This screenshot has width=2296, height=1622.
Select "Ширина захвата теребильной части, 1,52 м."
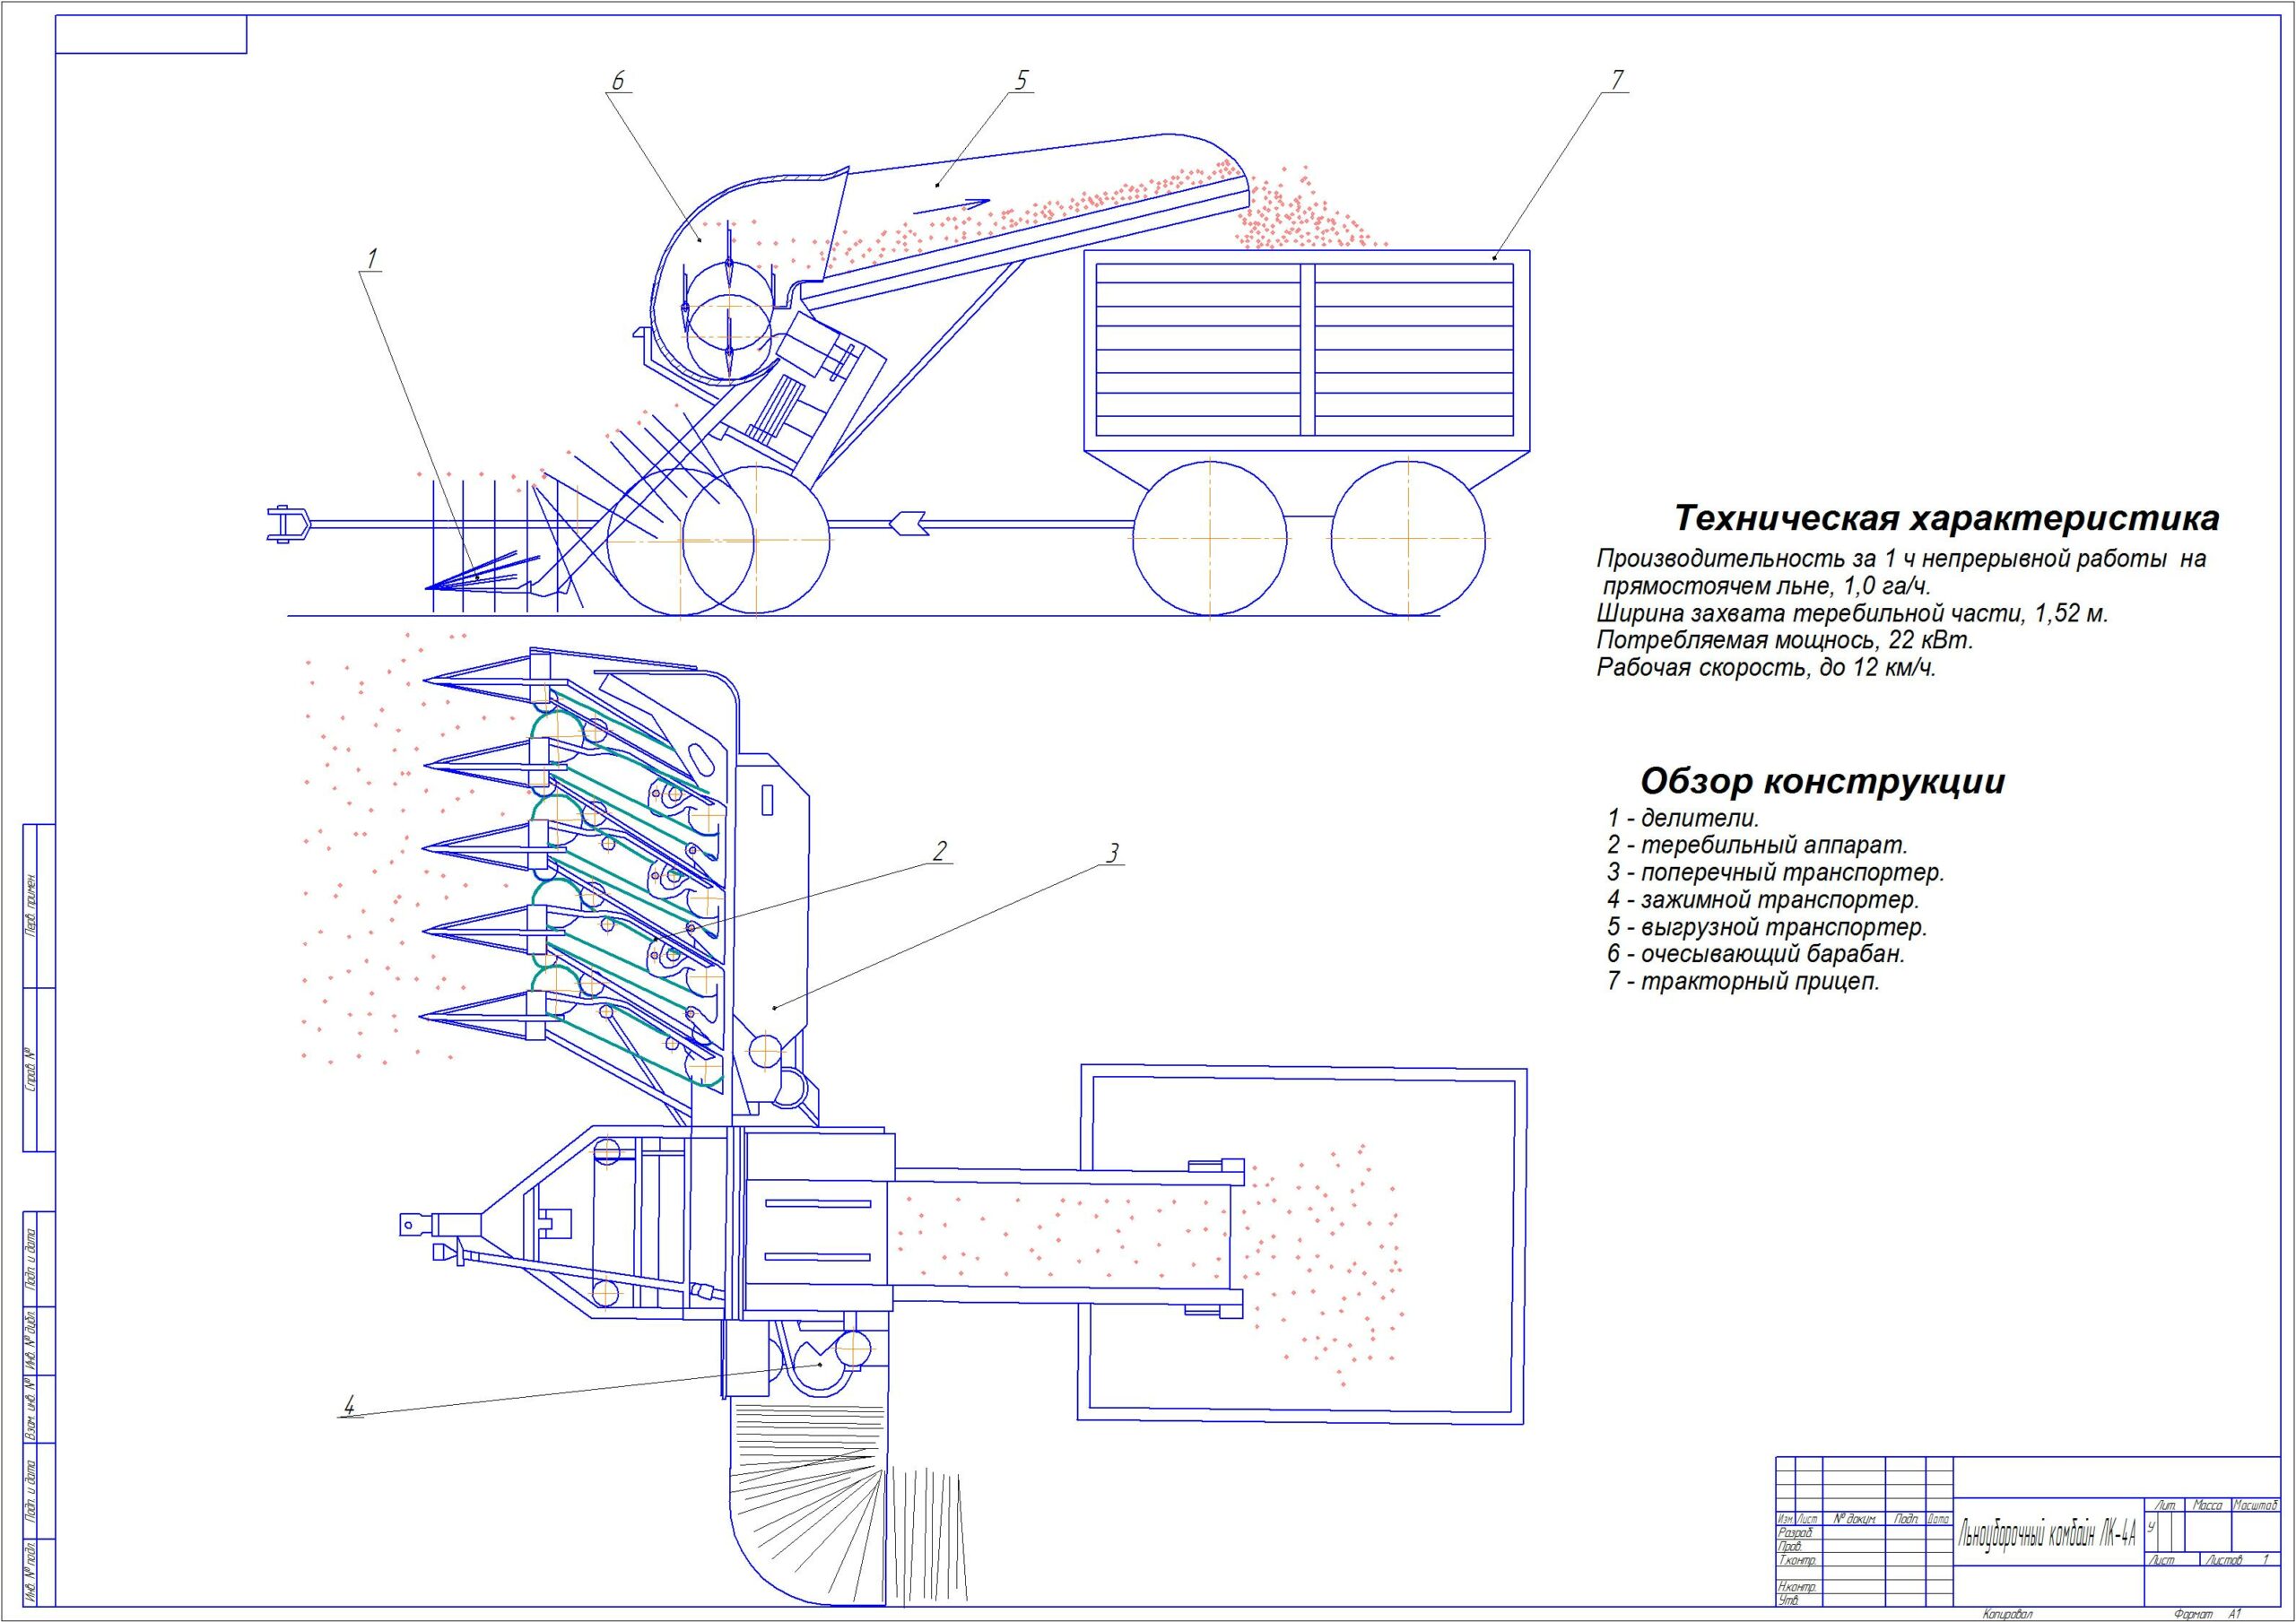tap(1852, 613)
